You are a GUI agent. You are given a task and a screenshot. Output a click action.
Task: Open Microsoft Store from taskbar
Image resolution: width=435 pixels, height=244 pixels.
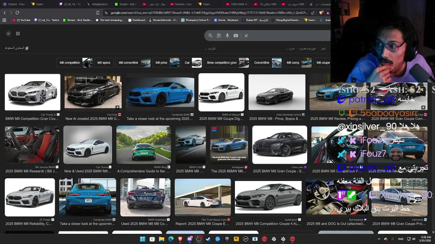(152, 239)
